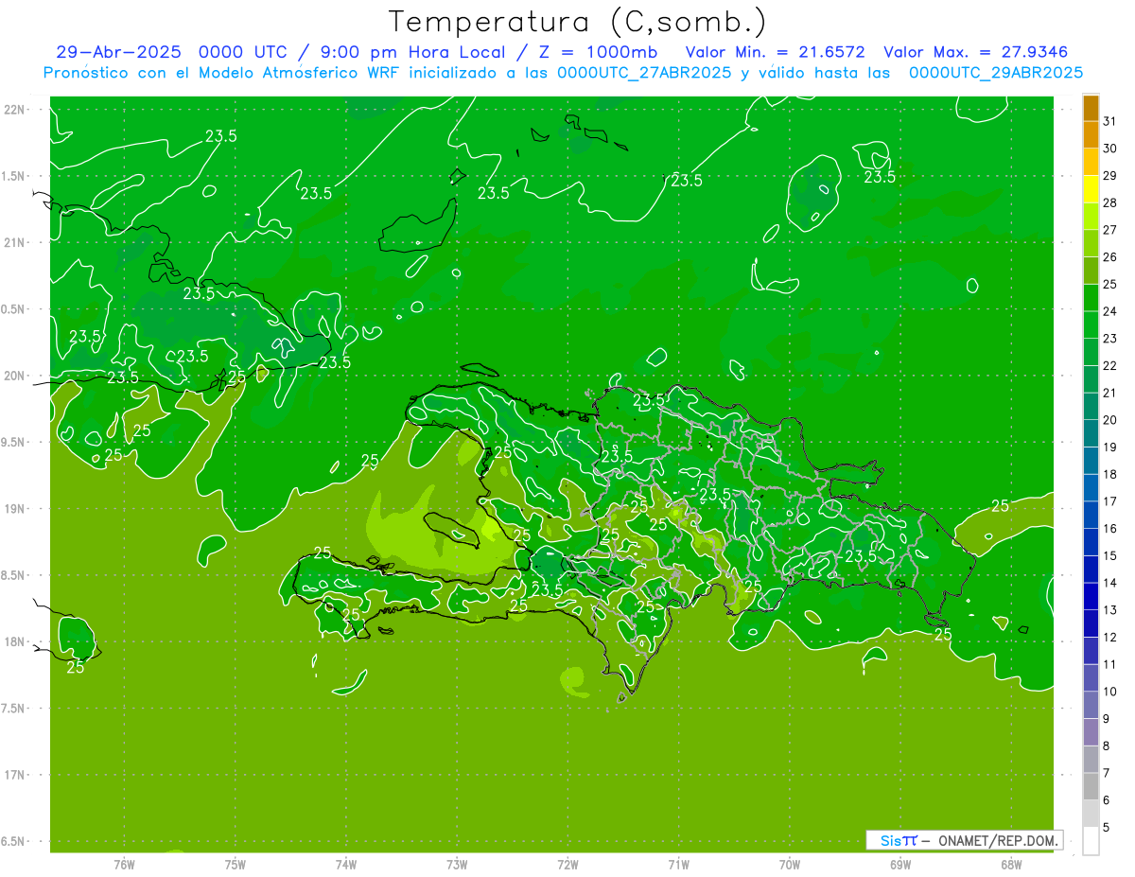
Task: Click the yellow legend swatch between 28 and 29
Action: [x=1091, y=188]
